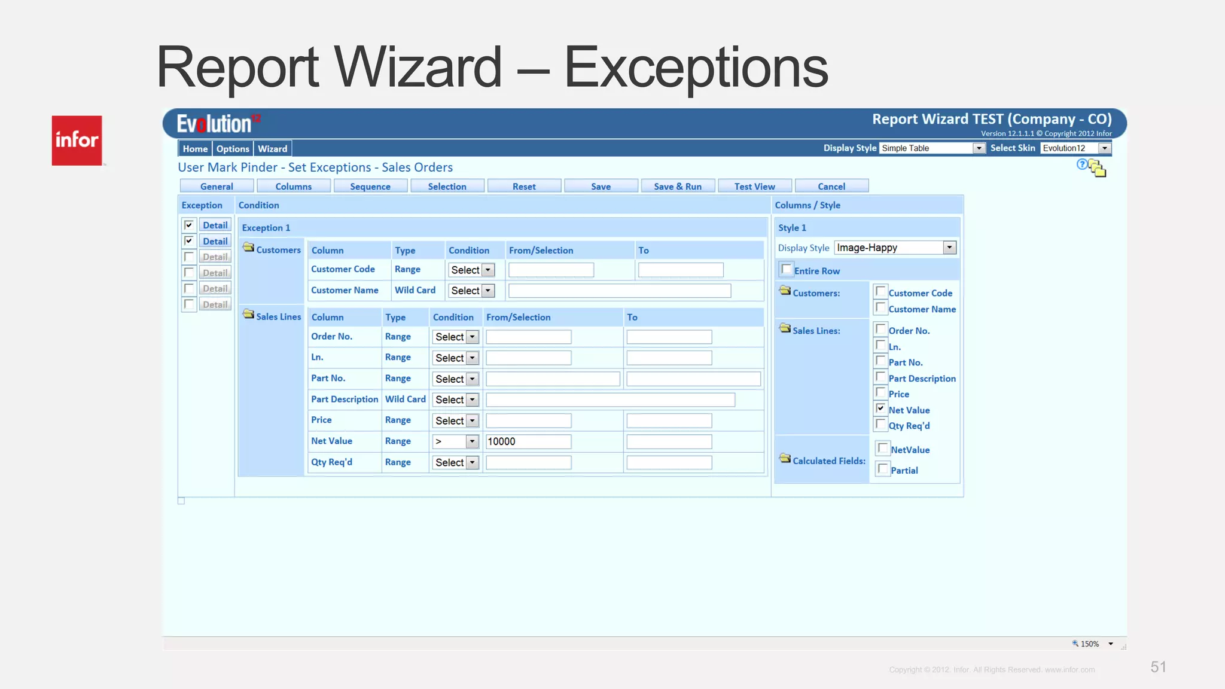Click the zoom magnifier icon at 150%
This screenshot has height=689, width=1225.
pyautogui.click(x=1075, y=644)
